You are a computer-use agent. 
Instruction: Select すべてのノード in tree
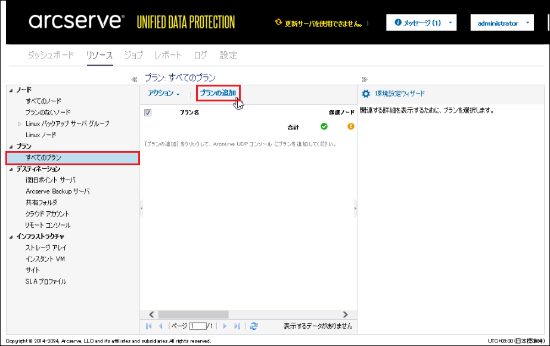[x=43, y=101]
